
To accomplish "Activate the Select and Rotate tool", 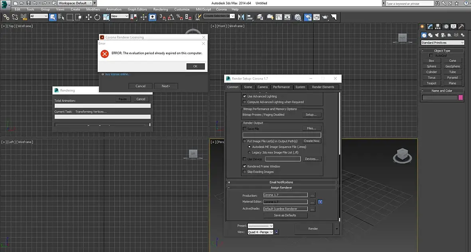I will 97,17.
